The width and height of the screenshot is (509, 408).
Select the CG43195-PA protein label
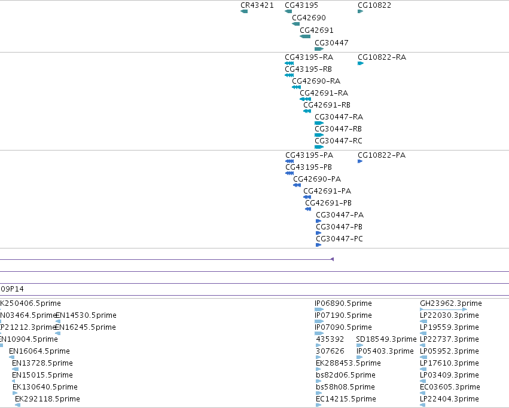click(309, 155)
